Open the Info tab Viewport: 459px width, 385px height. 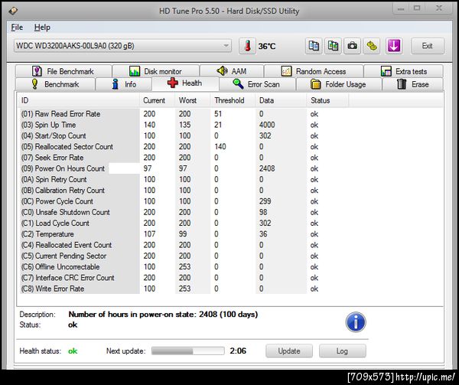(x=124, y=84)
